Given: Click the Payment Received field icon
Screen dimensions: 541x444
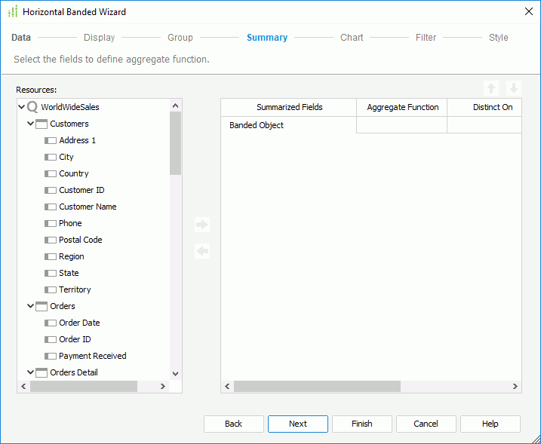Looking at the screenshot, I should coord(51,356).
